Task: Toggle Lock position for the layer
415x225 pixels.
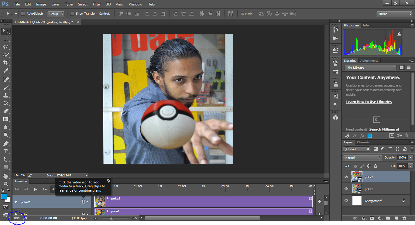Action: [x=369, y=166]
